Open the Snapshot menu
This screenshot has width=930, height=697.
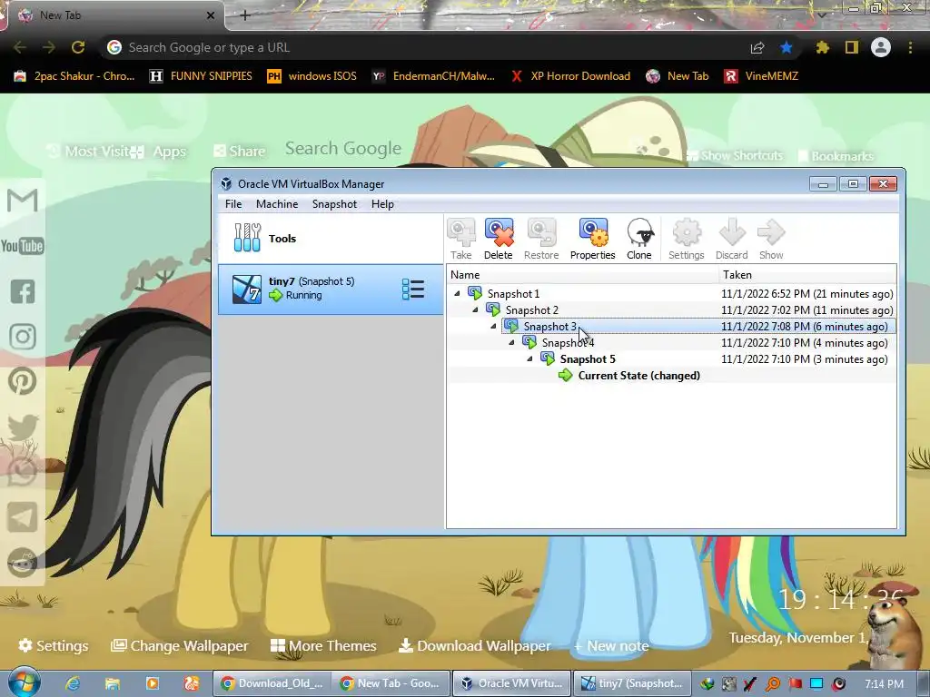tap(334, 204)
